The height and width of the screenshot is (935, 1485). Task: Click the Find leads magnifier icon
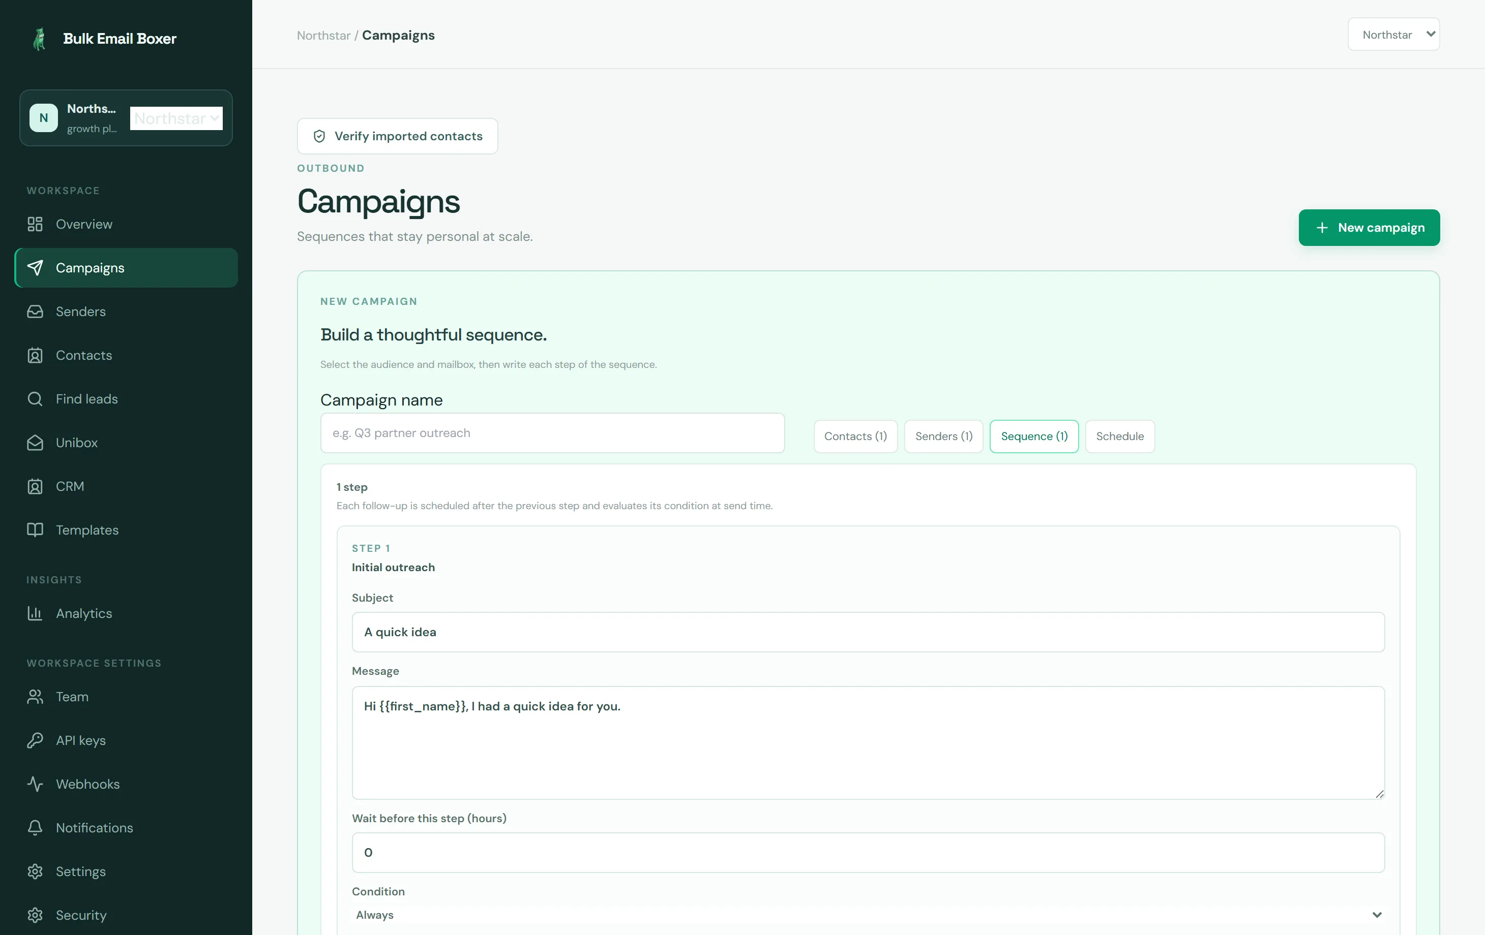[x=35, y=399]
